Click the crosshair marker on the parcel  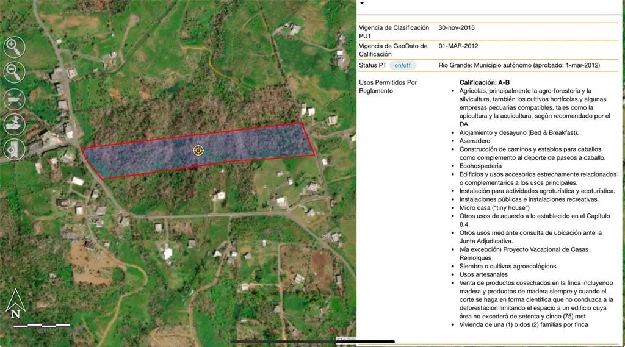coord(198,150)
